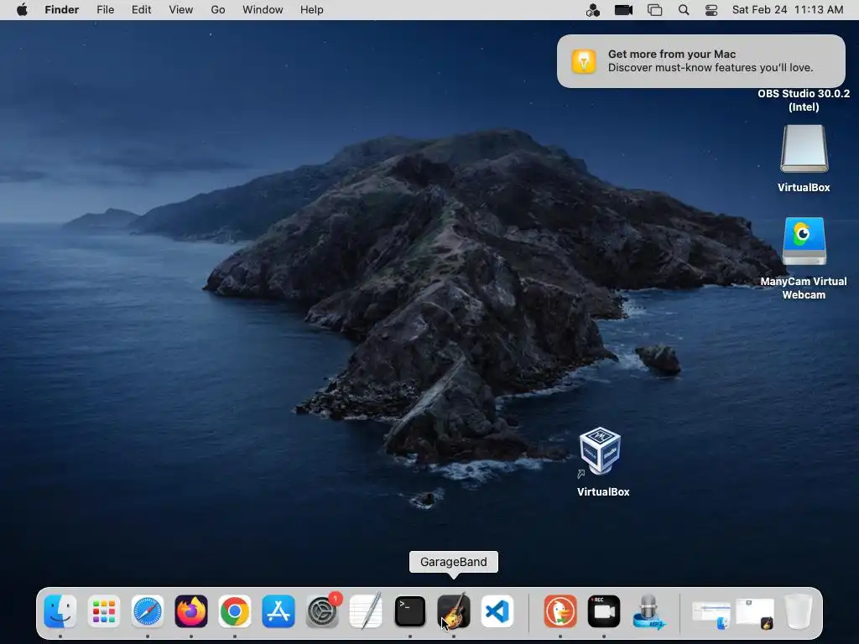859x644 pixels.
Task: Launch Terminal from the Dock
Action: (x=409, y=611)
